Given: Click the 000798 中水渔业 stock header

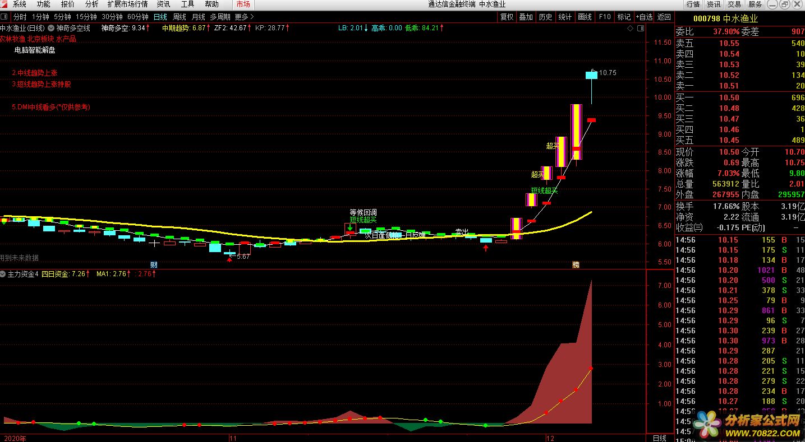Looking at the screenshot, I should point(725,18).
